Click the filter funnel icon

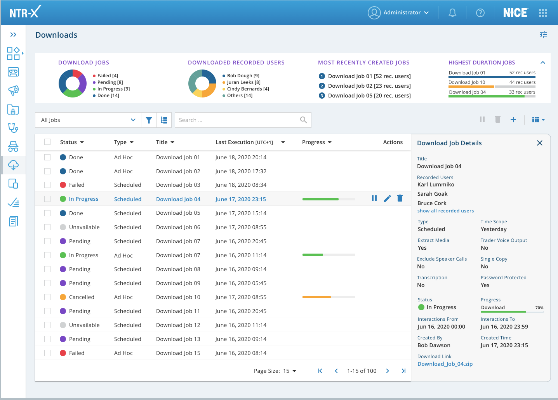click(149, 120)
